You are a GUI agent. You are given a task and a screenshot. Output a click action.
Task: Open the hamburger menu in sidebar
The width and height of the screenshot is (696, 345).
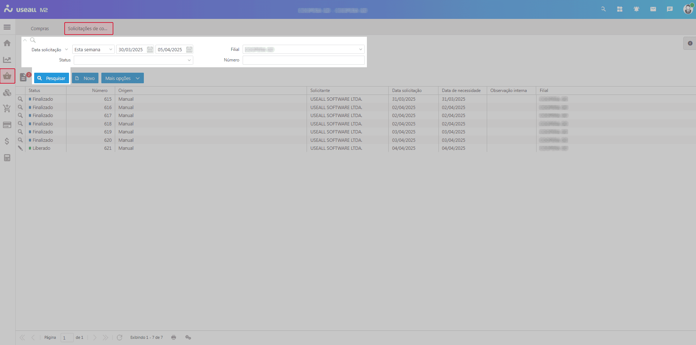(7, 27)
